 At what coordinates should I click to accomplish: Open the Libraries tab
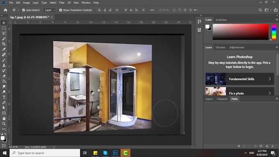coord(220,47)
